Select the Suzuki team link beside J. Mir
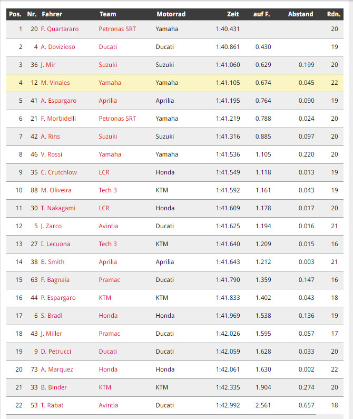 [107, 65]
